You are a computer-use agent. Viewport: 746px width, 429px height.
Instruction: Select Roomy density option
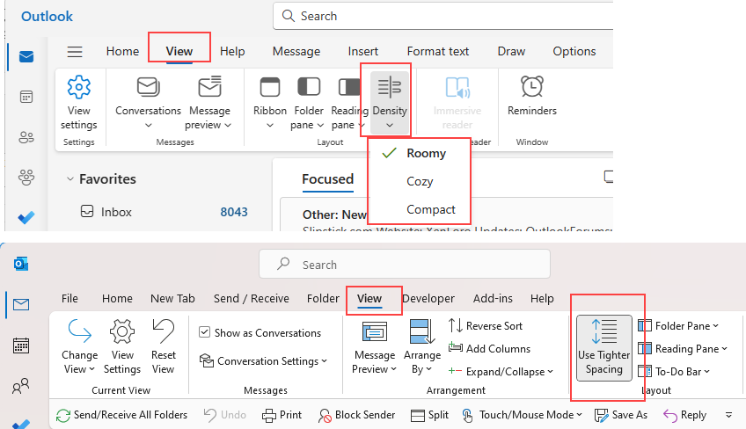(x=427, y=153)
